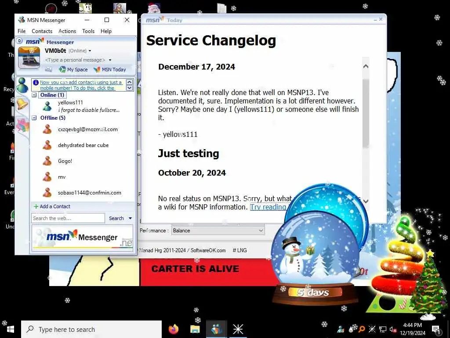Click the Try reading link in changelog
The width and height of the screenshot is (450, 338).
pos(268,207)
